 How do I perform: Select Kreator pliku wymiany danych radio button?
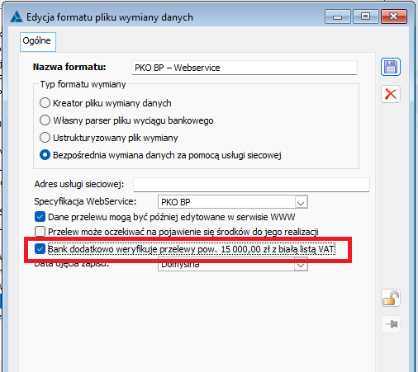pos(45,103)
